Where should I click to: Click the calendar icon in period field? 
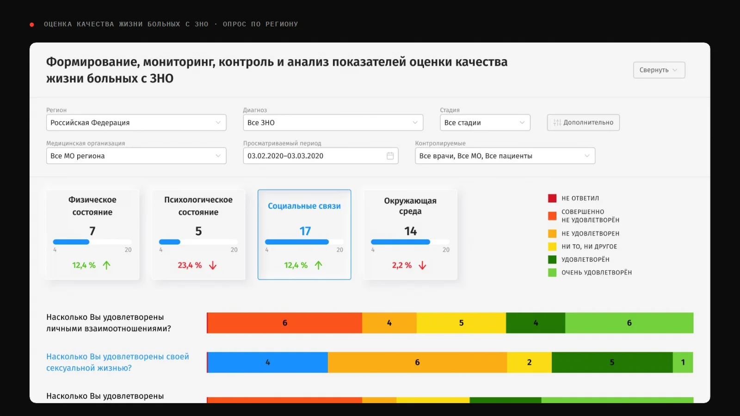click(x=390, y=156)
